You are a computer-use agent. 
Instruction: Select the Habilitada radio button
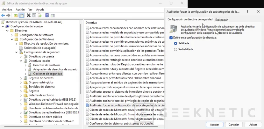[x=175, y=43]
